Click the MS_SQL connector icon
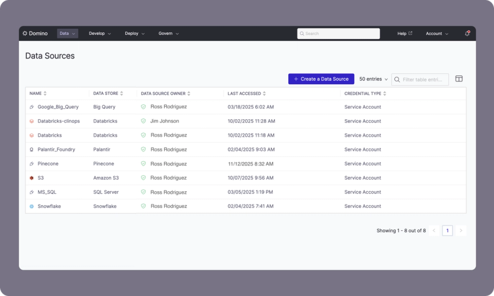The height and width of the screenshot is (296, 494). (31, 192)
